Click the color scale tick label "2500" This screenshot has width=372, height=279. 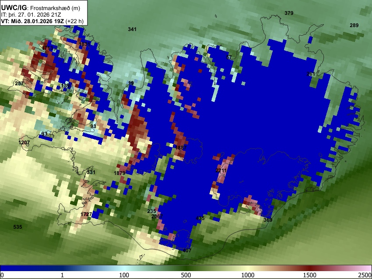pyautogui.click(x=365, y=275)
